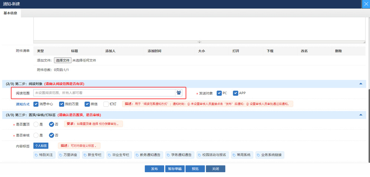Select 是 for 是否审核
The width and height of the screenshot is (370, 177).
coord(36,135)
